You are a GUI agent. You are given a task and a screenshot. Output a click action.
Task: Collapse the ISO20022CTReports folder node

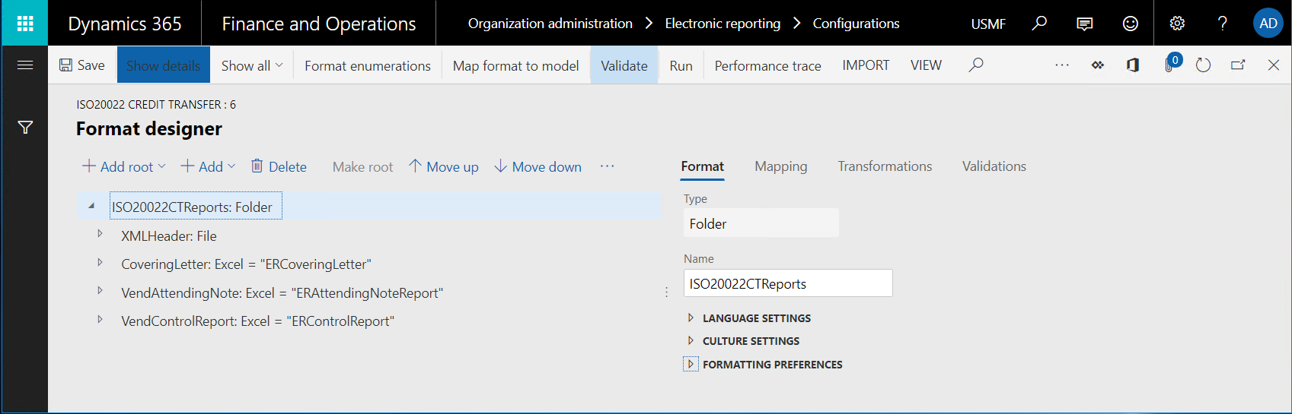click(91, 206)
